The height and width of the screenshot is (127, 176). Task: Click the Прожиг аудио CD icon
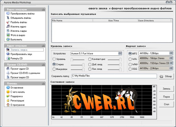pyautogui.click(x=8, y=69)
